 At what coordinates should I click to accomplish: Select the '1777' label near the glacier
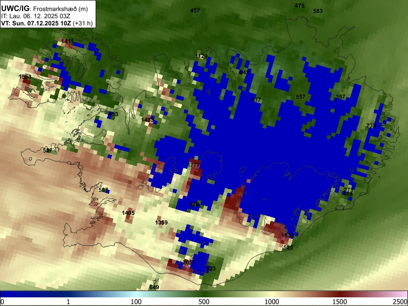(193, 165)
